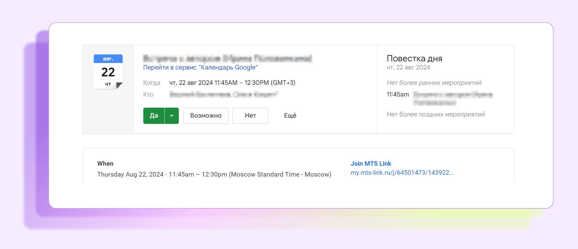Select the Когда date and time text
Viewport: 578px width, 249px height.
point(232,83)
